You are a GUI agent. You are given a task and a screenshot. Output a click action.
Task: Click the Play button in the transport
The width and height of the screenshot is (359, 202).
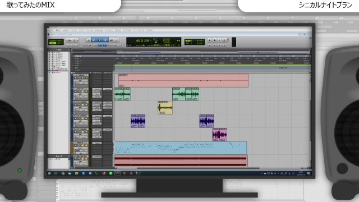coord(219,40)
